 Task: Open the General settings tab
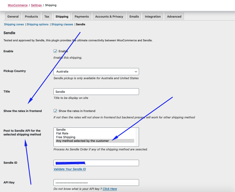click(x=13, y=17)
